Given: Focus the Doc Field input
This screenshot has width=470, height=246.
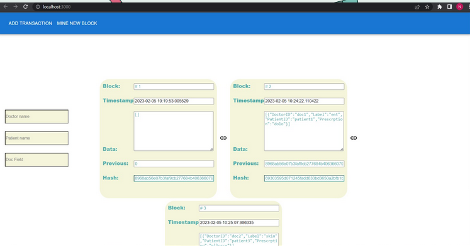Looking at the screenshot, I should (36, 160).
